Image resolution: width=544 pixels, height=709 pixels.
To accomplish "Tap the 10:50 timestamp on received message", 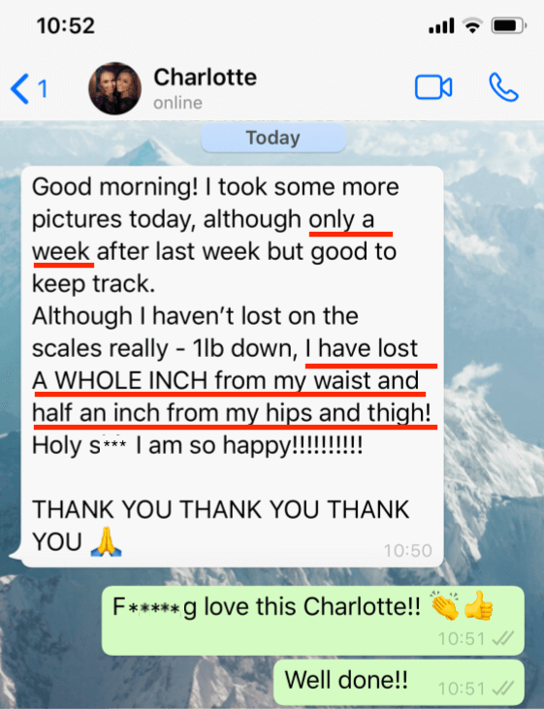I will [408, 550].
